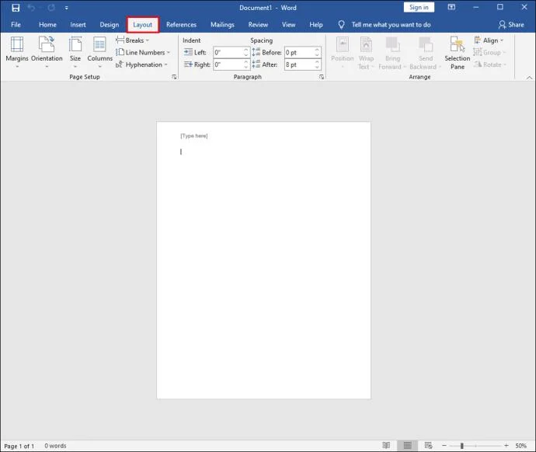
Task: Click the [Type here] header placeholder
Action: tap(194, 136)
